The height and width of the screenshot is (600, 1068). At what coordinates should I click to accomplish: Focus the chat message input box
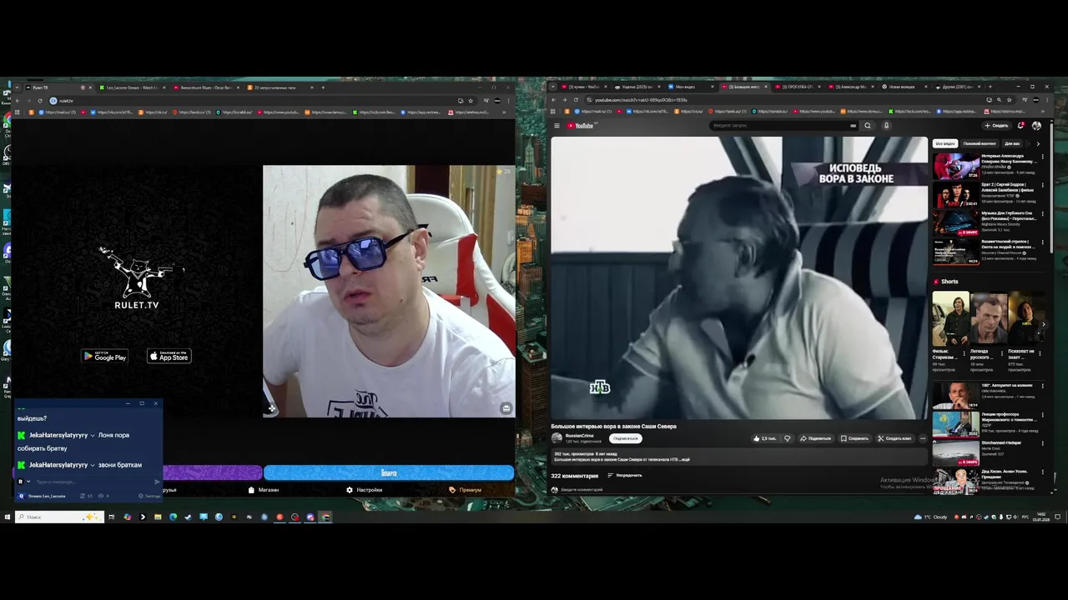[92, 482]
